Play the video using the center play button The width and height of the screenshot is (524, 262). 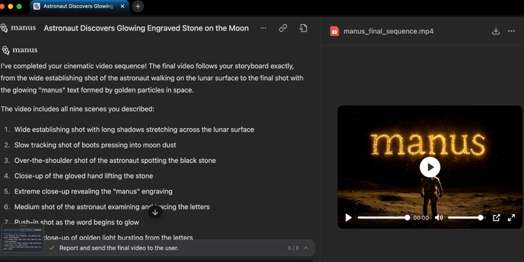tap(430, 167)
